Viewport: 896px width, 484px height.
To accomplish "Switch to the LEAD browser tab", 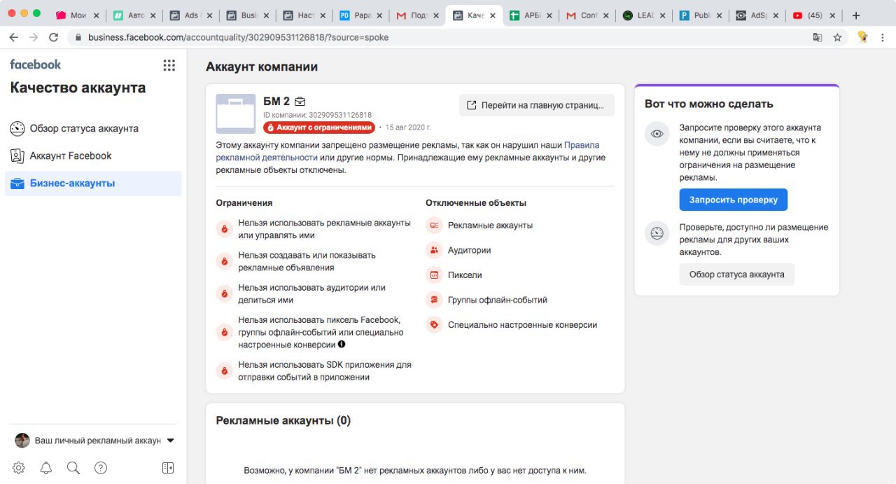I will (645, 15).
